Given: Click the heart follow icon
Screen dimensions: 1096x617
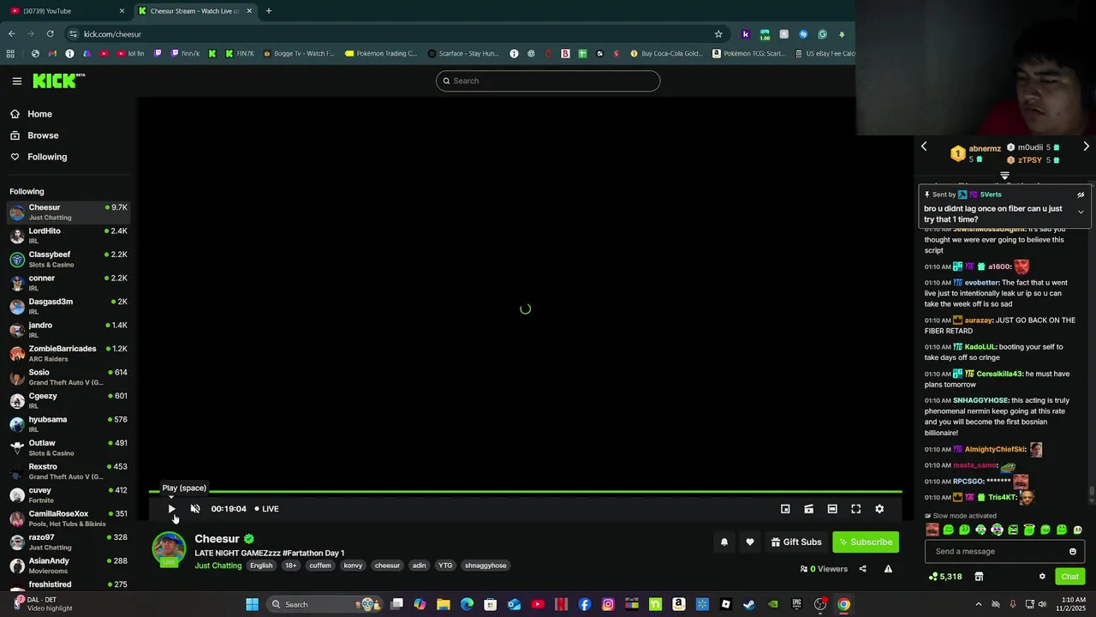Looking at the screenshot, I should pyautogui.click(x=750, y=542).
